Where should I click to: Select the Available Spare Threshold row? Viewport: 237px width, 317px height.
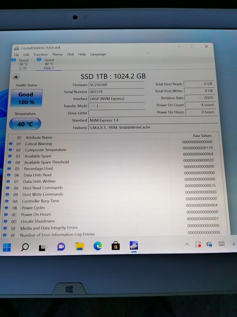tap(111, 162)
